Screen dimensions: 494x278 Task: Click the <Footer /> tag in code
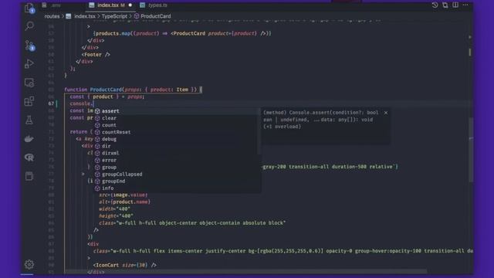(x=96, y=55)
